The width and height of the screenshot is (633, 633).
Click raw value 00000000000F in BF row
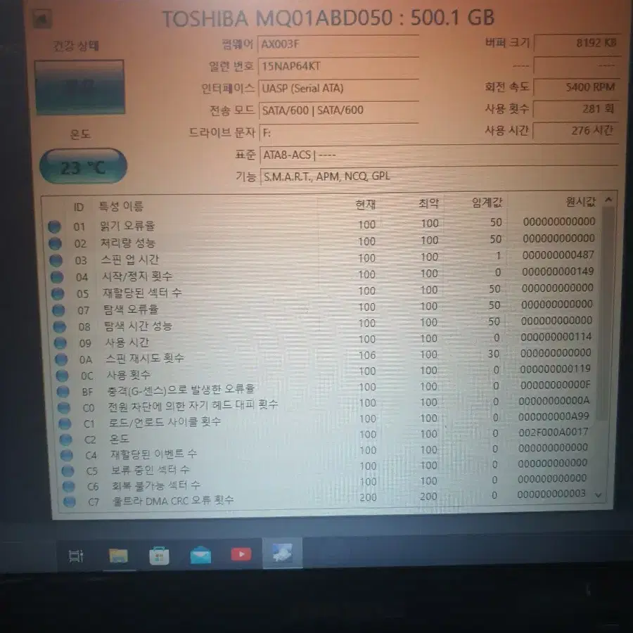coord(555,385)
